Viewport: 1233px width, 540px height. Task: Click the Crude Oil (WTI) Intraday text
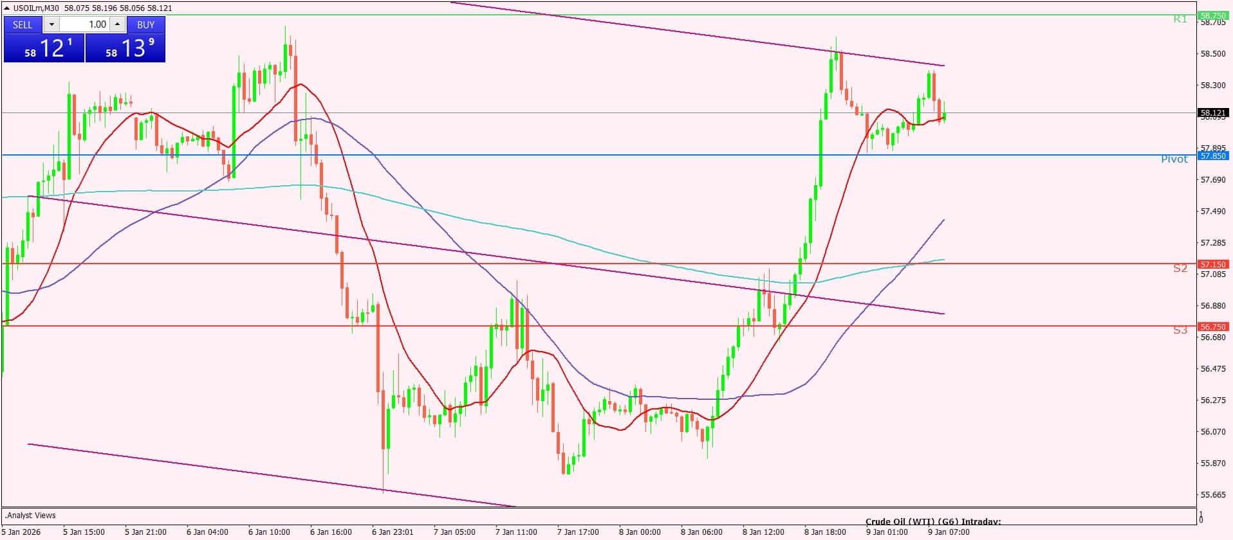(x=933, y=522)
